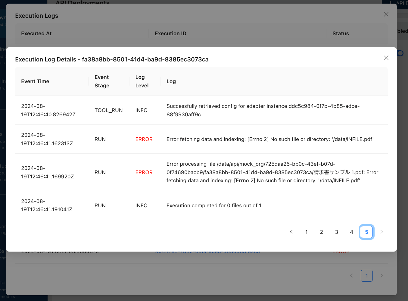
Task: Click INFO level in TOOL_RUN row
Action: click(141, 110)
